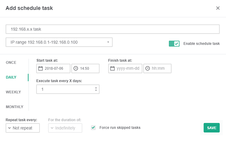This screenshot has width=226, height=142.
Task: Click the finish time clock icon
Action: (x=147, y=68)
